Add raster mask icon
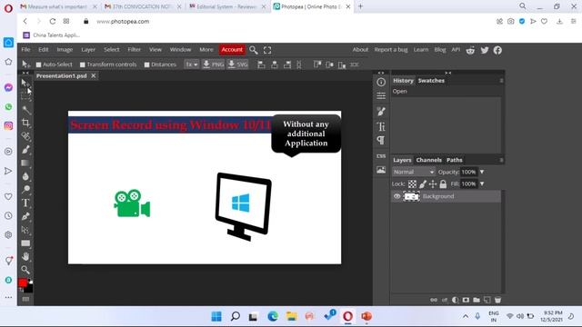The width and height of the screenshot is (582, 327). [x=466, y=300]
